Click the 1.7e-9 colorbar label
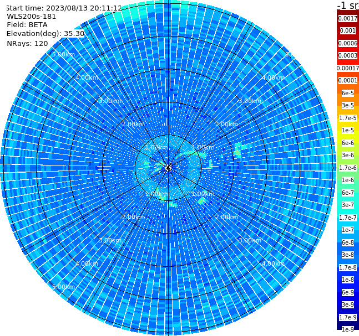The height and width of the screenshot is (336, 359). (x=348, y=317)
